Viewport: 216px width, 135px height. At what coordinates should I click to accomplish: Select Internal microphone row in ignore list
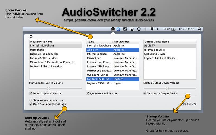point(113,45)
